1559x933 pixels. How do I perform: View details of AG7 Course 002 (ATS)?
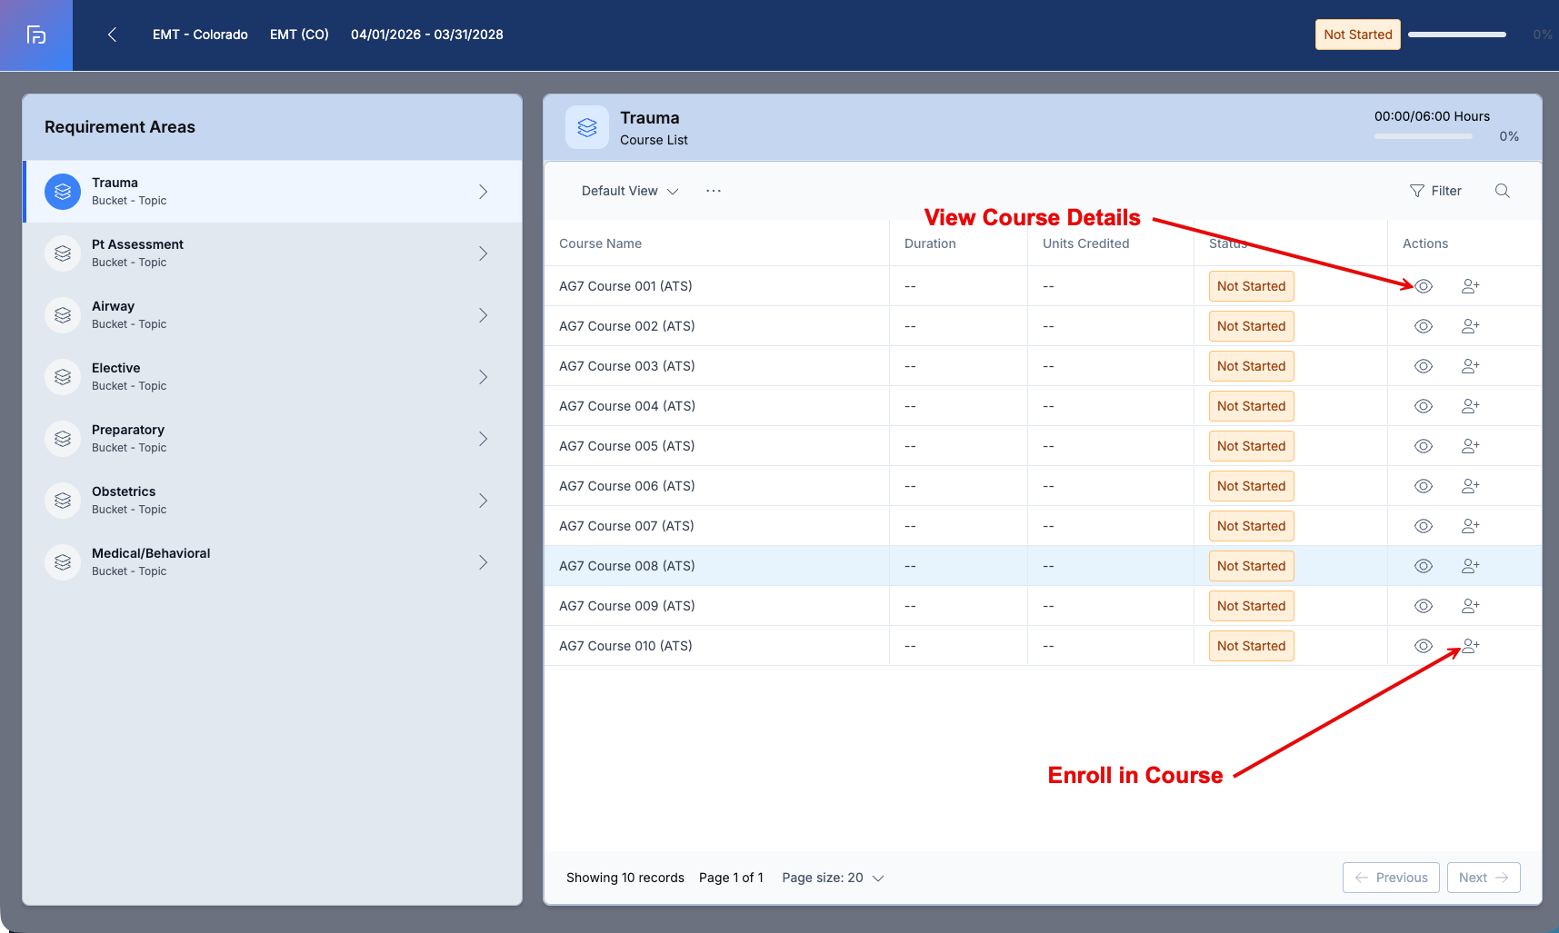coord(1424,326)
